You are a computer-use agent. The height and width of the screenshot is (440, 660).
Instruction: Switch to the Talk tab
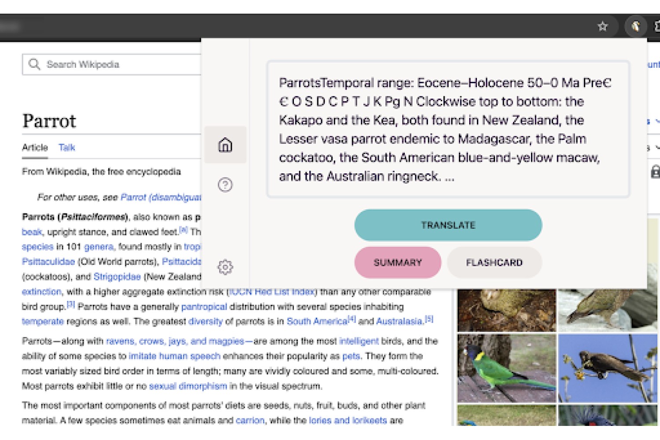67,147
